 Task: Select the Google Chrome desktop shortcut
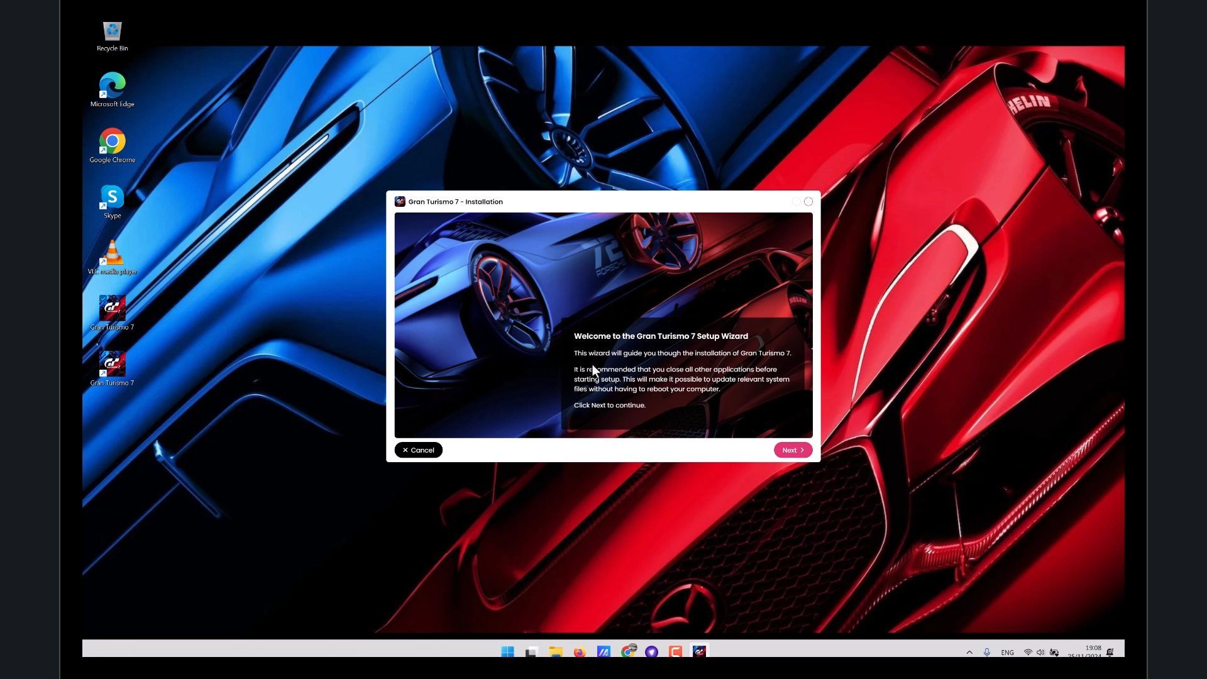pos(112,146)
